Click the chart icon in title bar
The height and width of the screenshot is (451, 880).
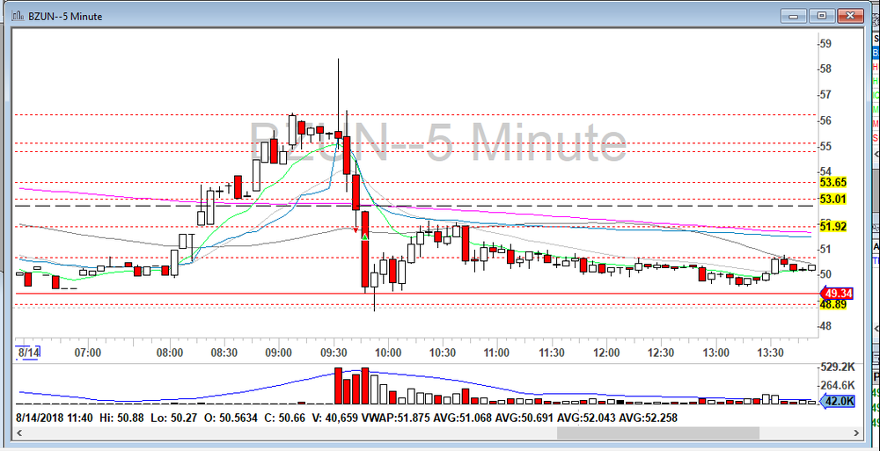tap(16, 15)
